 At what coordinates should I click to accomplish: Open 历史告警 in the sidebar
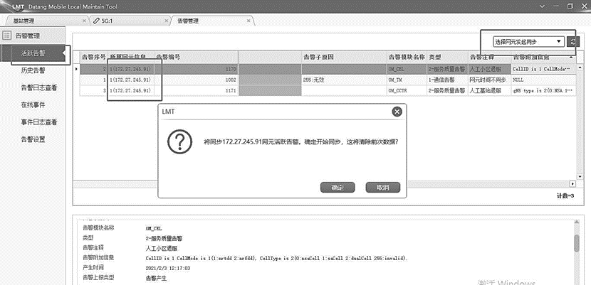click(33, 70)
